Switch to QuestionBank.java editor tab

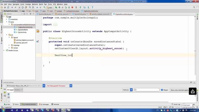coord(45,14)
